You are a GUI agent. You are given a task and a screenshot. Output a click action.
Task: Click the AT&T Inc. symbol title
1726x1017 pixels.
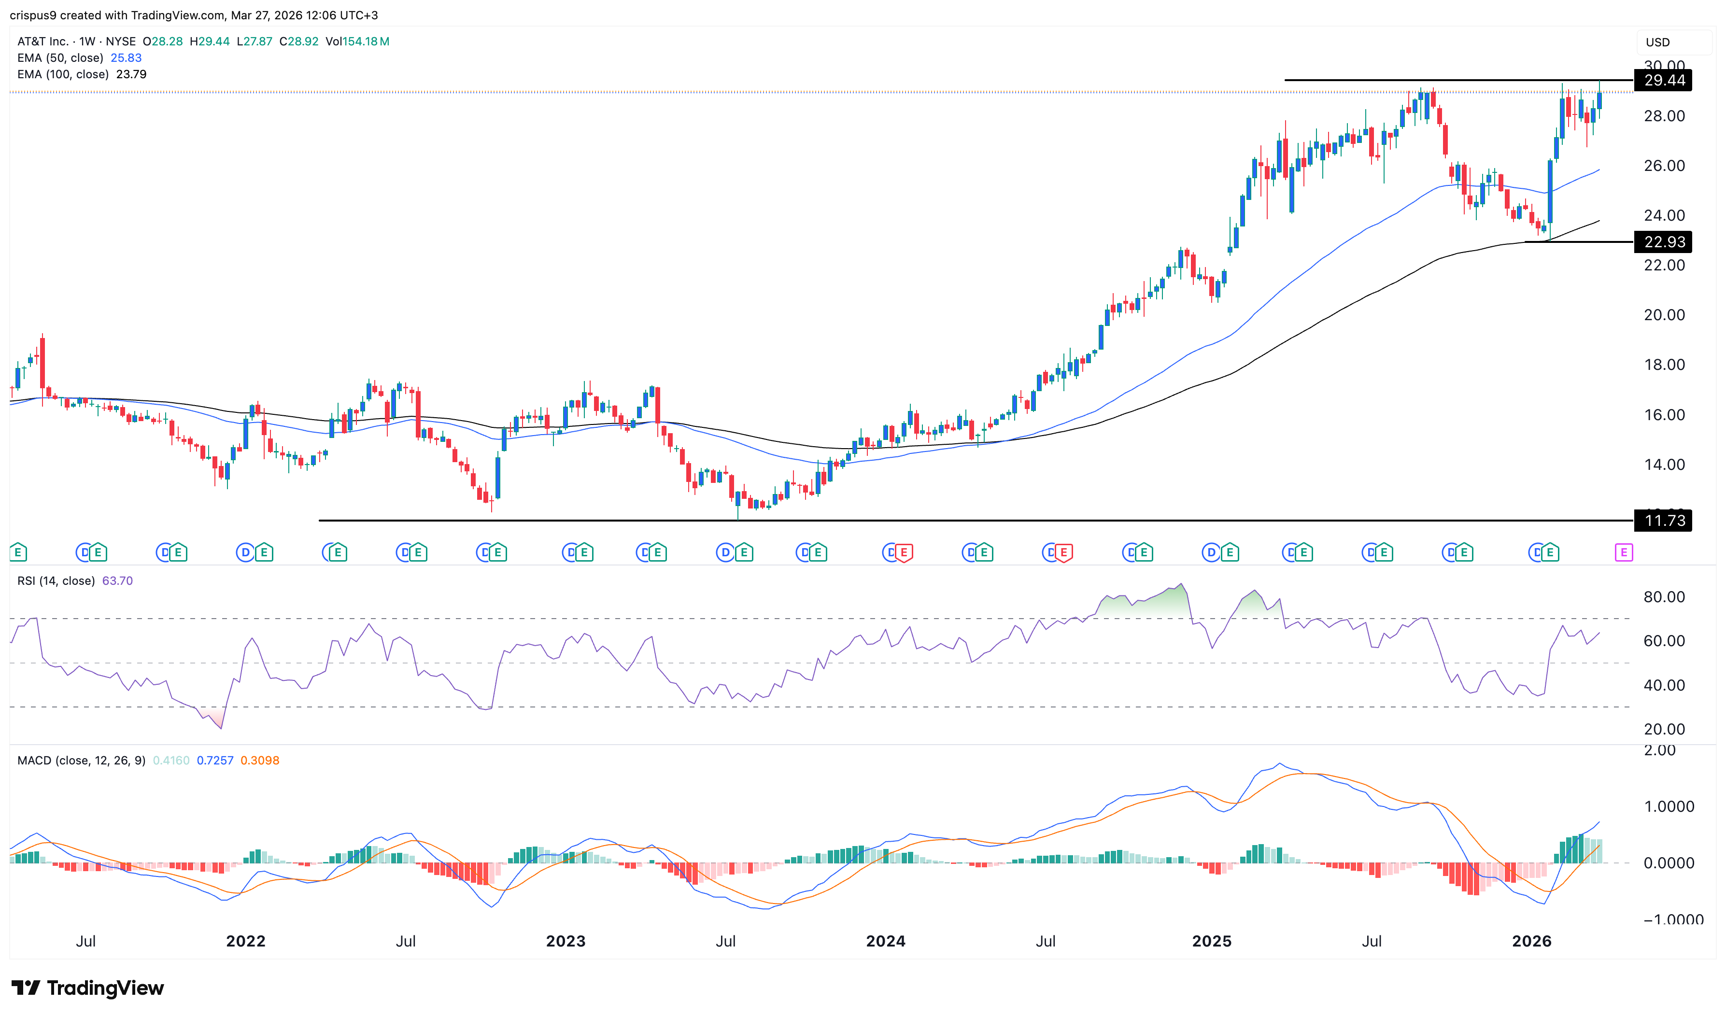[42, 42]
